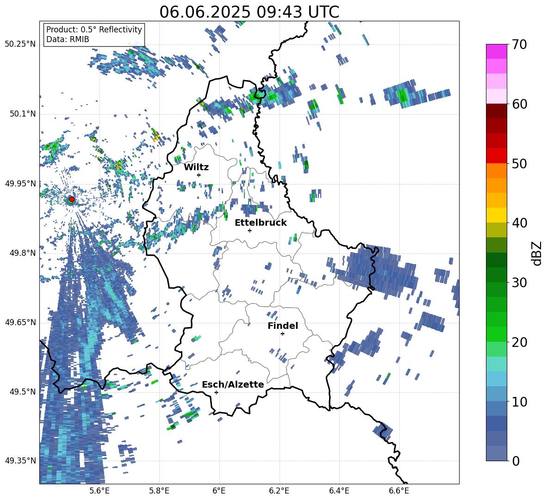This screenshot has width=548, height=500.
Task: Click the 6.2°E longitude label
Action: [279, 491]
